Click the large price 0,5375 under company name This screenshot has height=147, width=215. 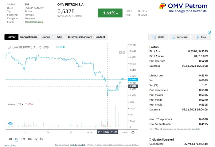[66, 11]
